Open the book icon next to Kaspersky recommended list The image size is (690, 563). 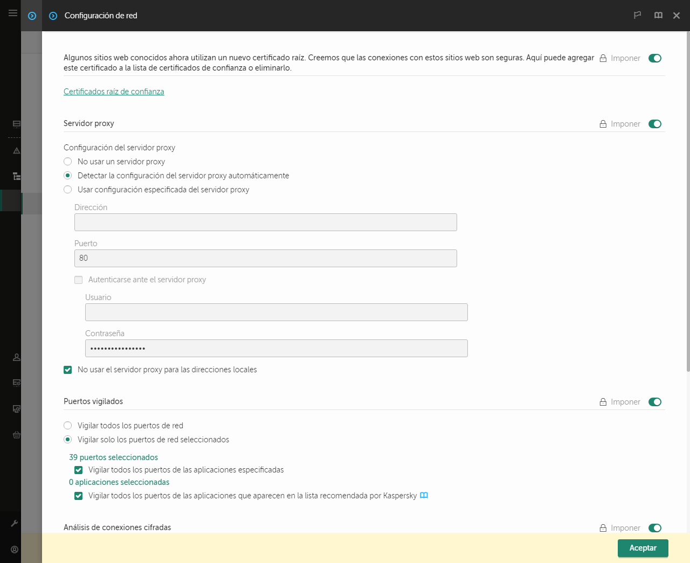click(x=424, y=495)
